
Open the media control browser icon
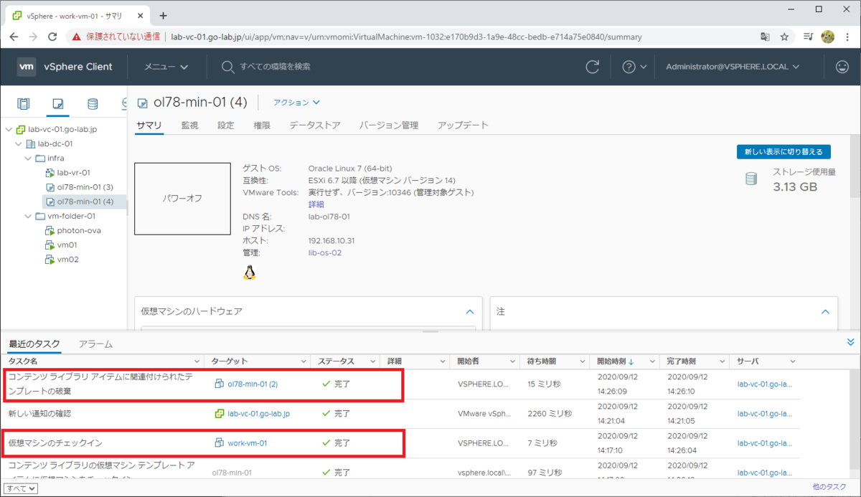(x=808, y=37)
